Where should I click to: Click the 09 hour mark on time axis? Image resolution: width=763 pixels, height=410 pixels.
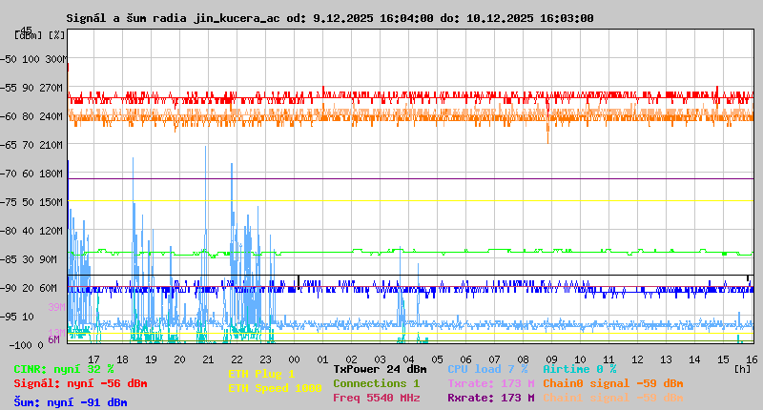(x=552, y=359)
